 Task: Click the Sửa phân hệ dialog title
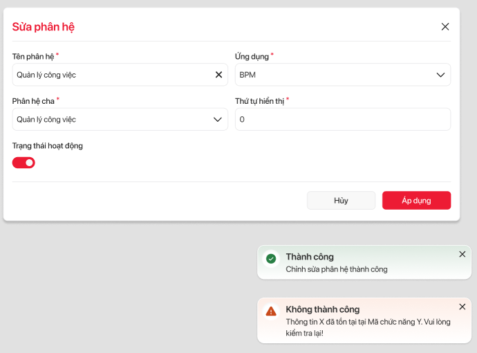[44, 27]
